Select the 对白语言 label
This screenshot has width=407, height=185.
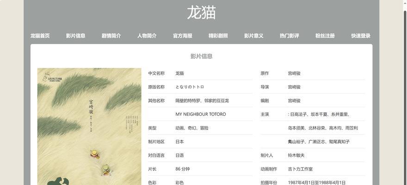[x=156, y=155]
